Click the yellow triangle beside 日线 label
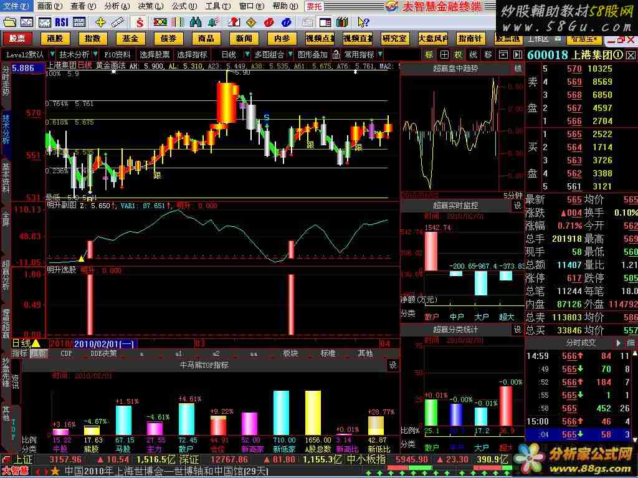638x478 pixels. coord(36,343)
